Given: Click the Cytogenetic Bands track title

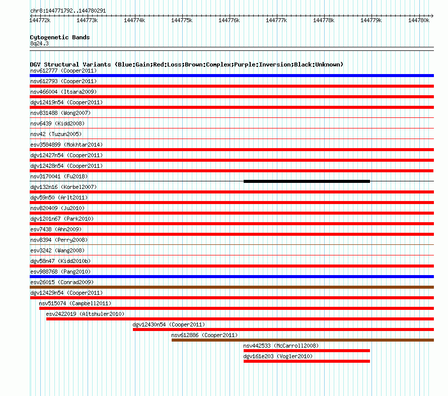Looking at the screenshot, I should click(x=60, y=37).
